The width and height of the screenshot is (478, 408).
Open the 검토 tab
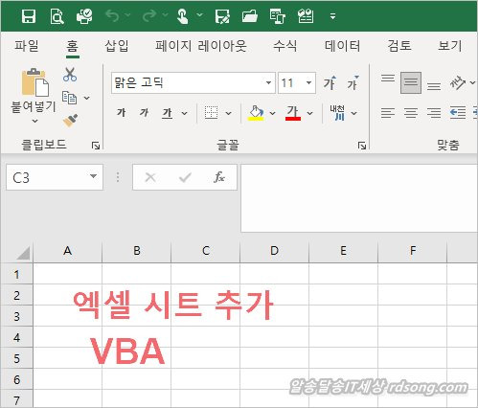pos(399,46)
